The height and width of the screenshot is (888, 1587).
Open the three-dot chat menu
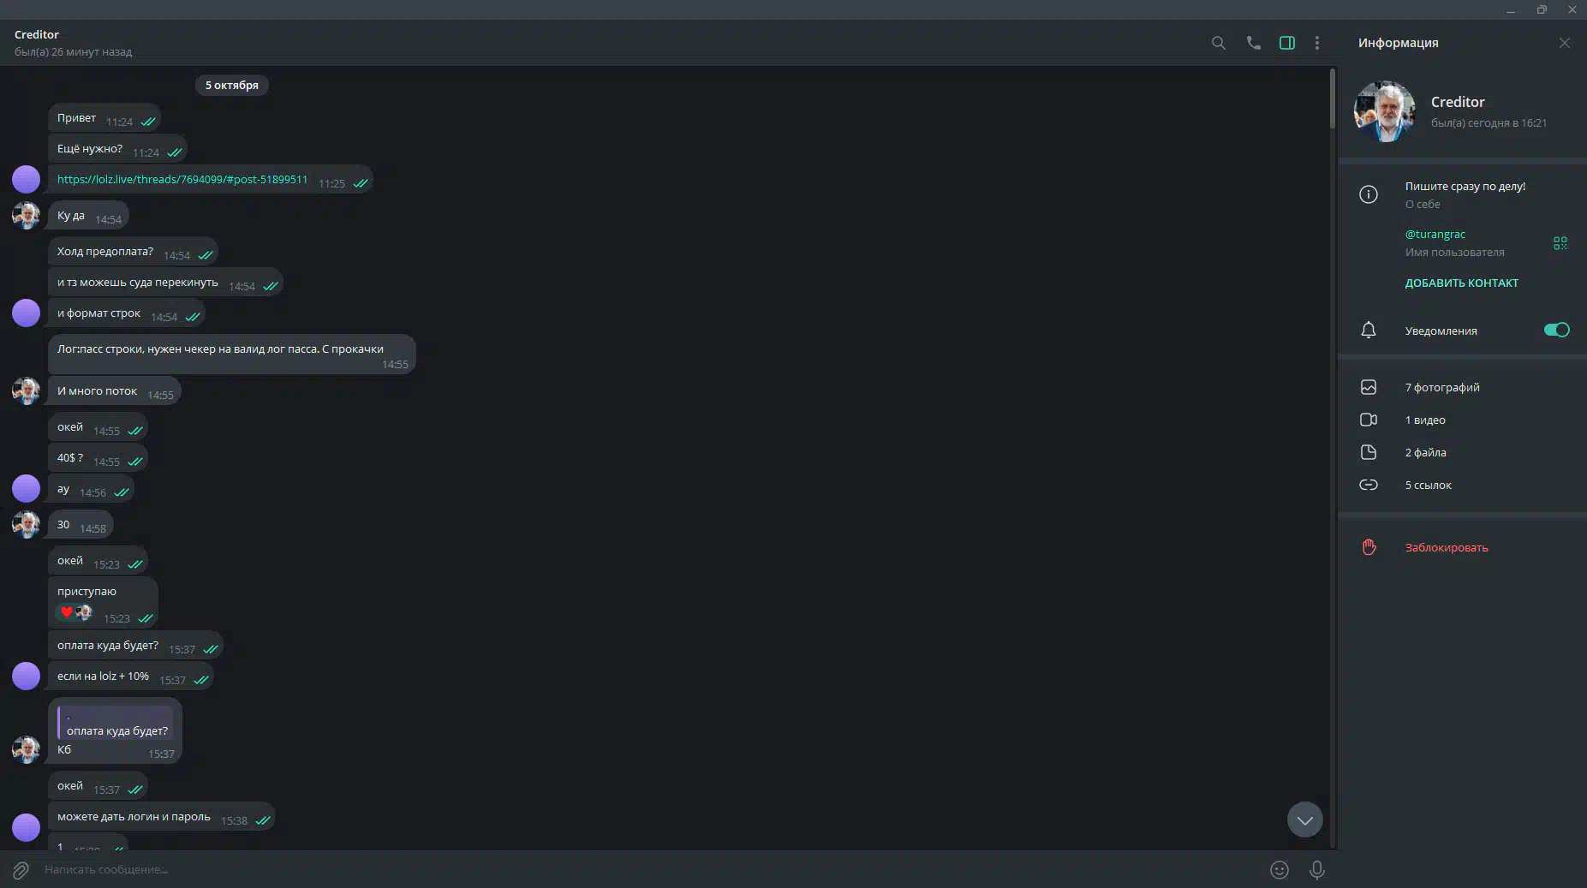coord(1317,43)
